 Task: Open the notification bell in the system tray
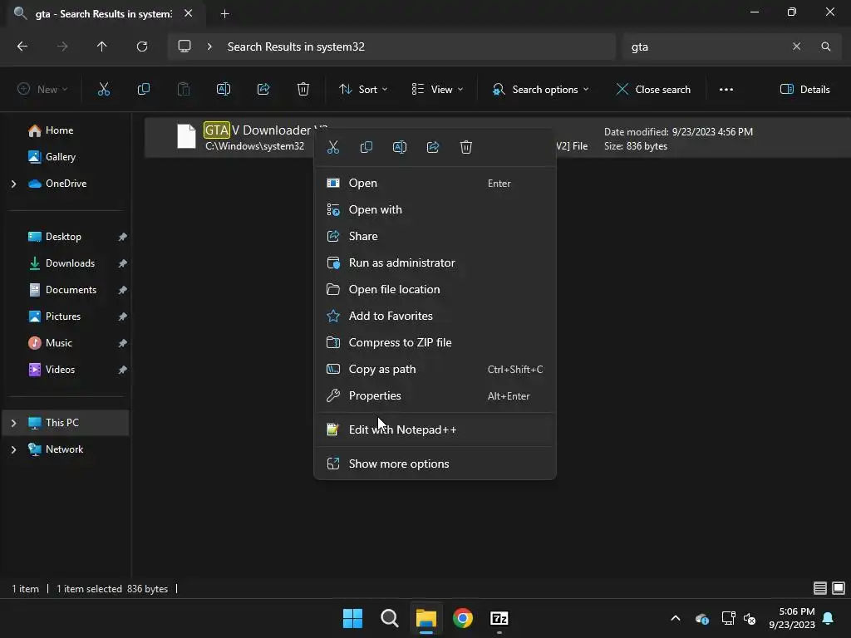829,618
